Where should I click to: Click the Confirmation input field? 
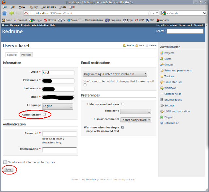59,150
